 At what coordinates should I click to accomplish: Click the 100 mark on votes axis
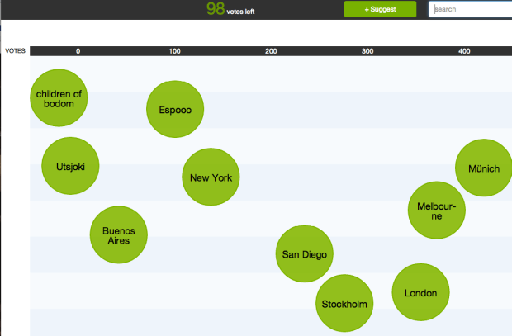pyautogui.click(x=174, y=51)
